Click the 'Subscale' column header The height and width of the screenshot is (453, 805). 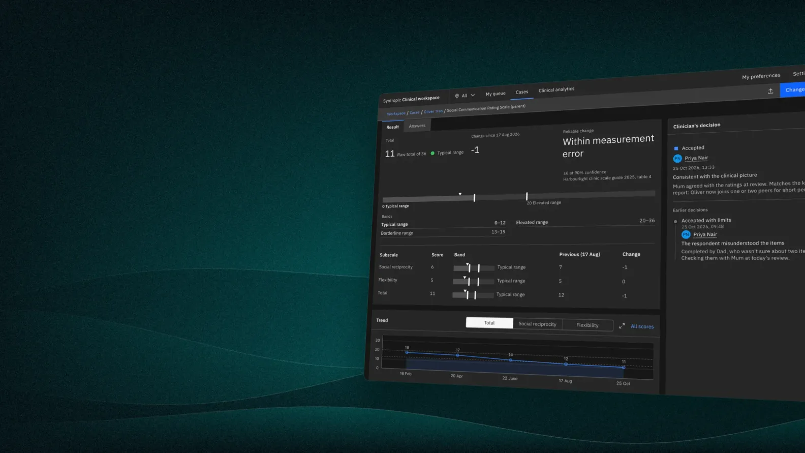tap(389, 255)
